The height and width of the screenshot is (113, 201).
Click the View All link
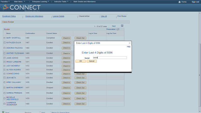104,16
